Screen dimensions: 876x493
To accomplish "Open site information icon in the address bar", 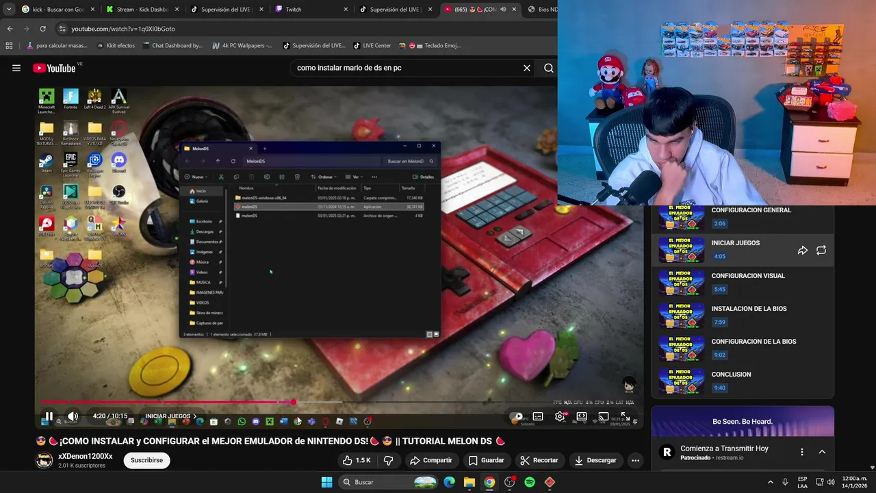I will pyautogui.click(x=62, y=29).
